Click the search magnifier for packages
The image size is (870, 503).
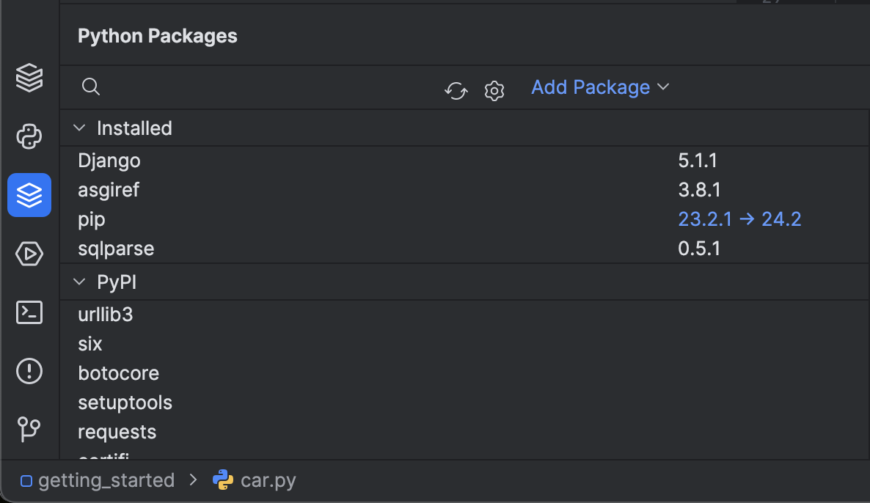(x=91, y=87)
